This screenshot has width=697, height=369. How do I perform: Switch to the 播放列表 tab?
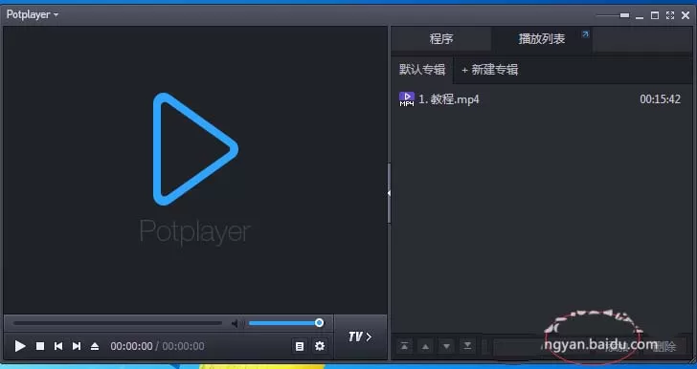542,39
